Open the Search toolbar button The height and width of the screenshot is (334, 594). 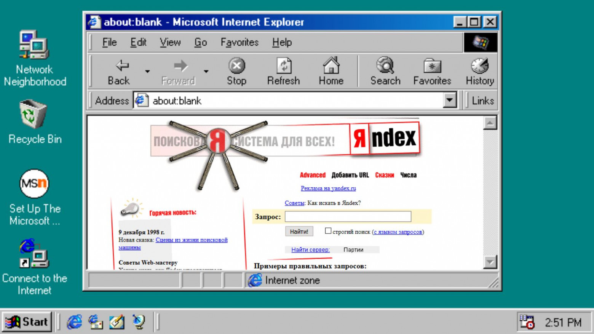tap(385, 72)
